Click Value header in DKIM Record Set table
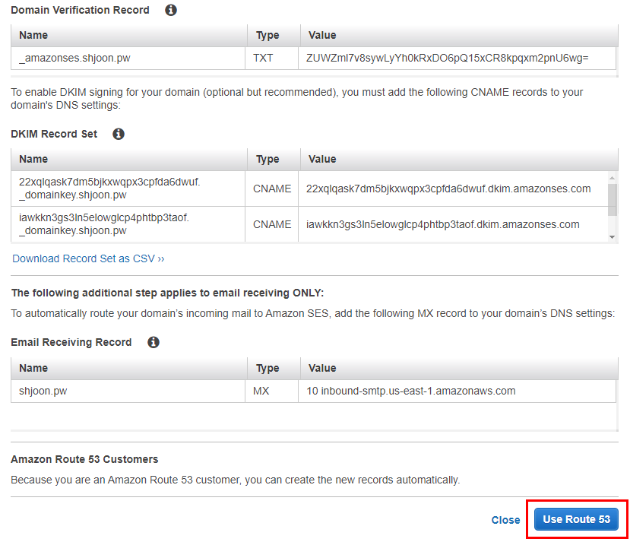Viewport: 630px width, 542px height. pyautogui.click(x=459, y=159)
